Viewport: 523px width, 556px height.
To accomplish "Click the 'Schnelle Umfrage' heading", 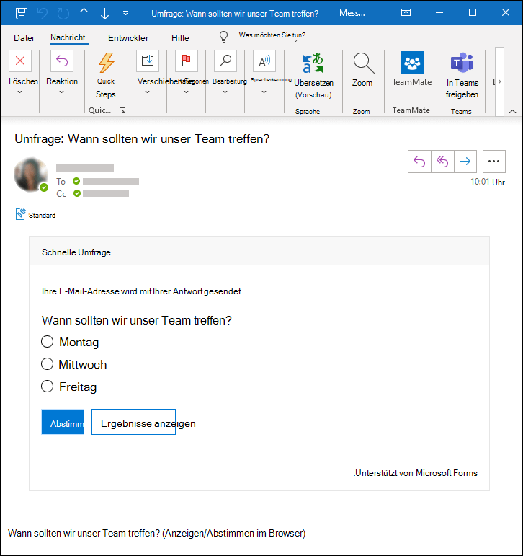I will click(76, 252).
